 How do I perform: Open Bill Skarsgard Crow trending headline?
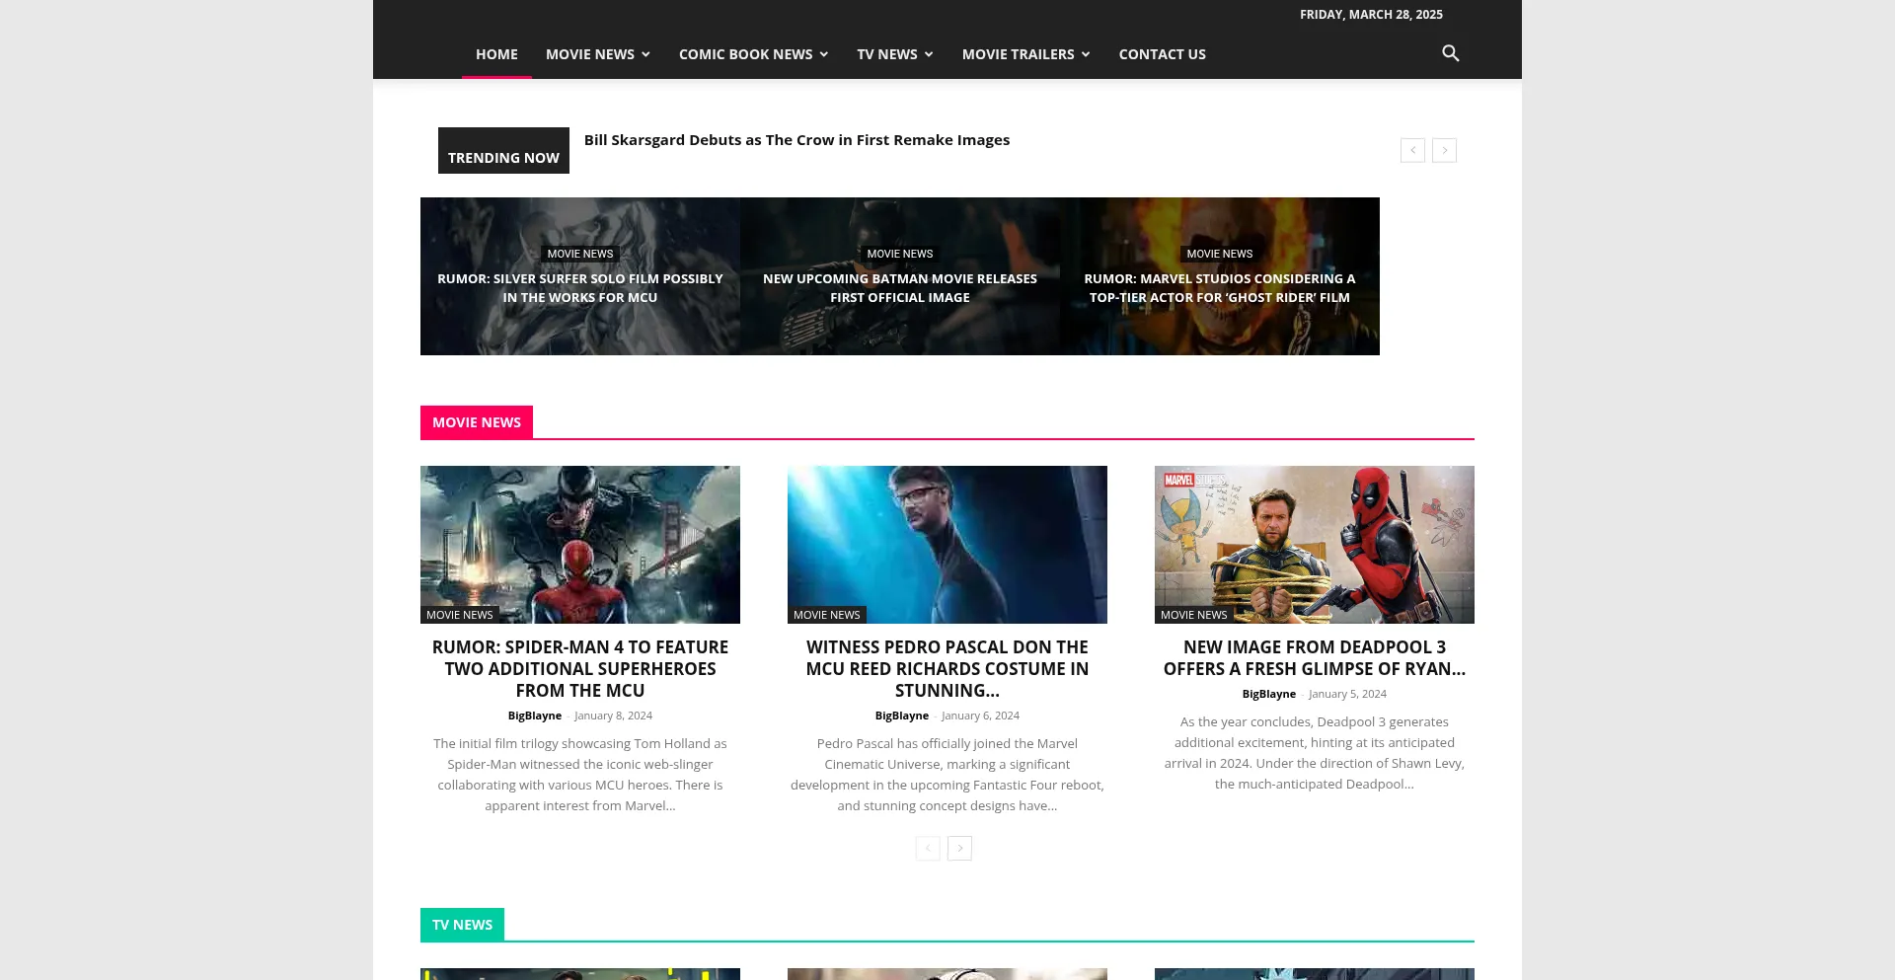click(796, 140)
